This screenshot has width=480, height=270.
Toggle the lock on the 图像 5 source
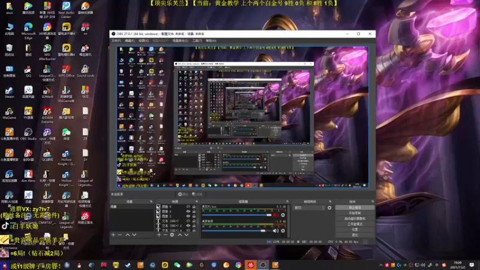click(194, 206)
